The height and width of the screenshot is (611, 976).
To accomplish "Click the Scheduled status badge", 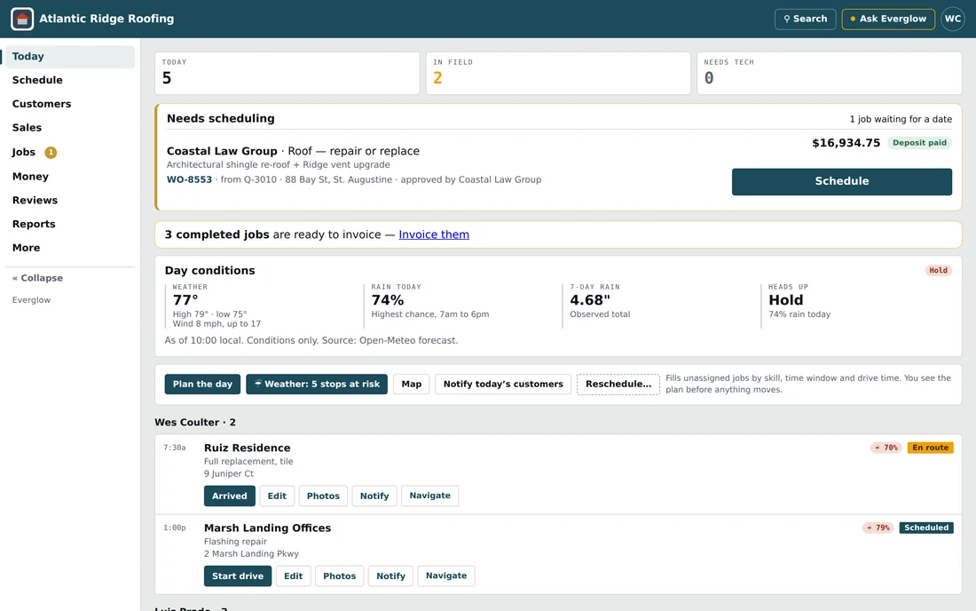I will point(926,528).
